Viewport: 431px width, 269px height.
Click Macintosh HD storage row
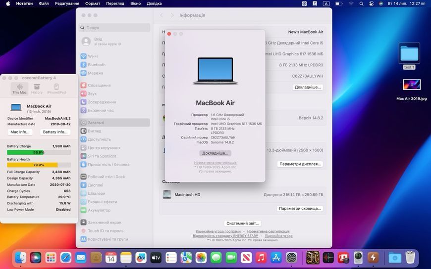[x=243, y=195]
